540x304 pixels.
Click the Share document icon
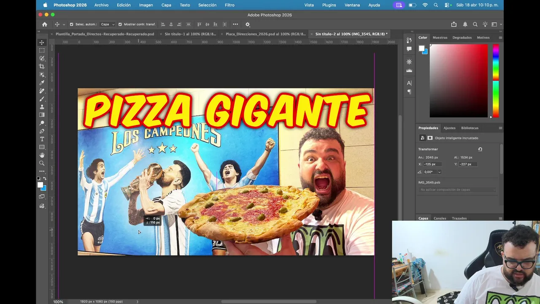(454, 24)
